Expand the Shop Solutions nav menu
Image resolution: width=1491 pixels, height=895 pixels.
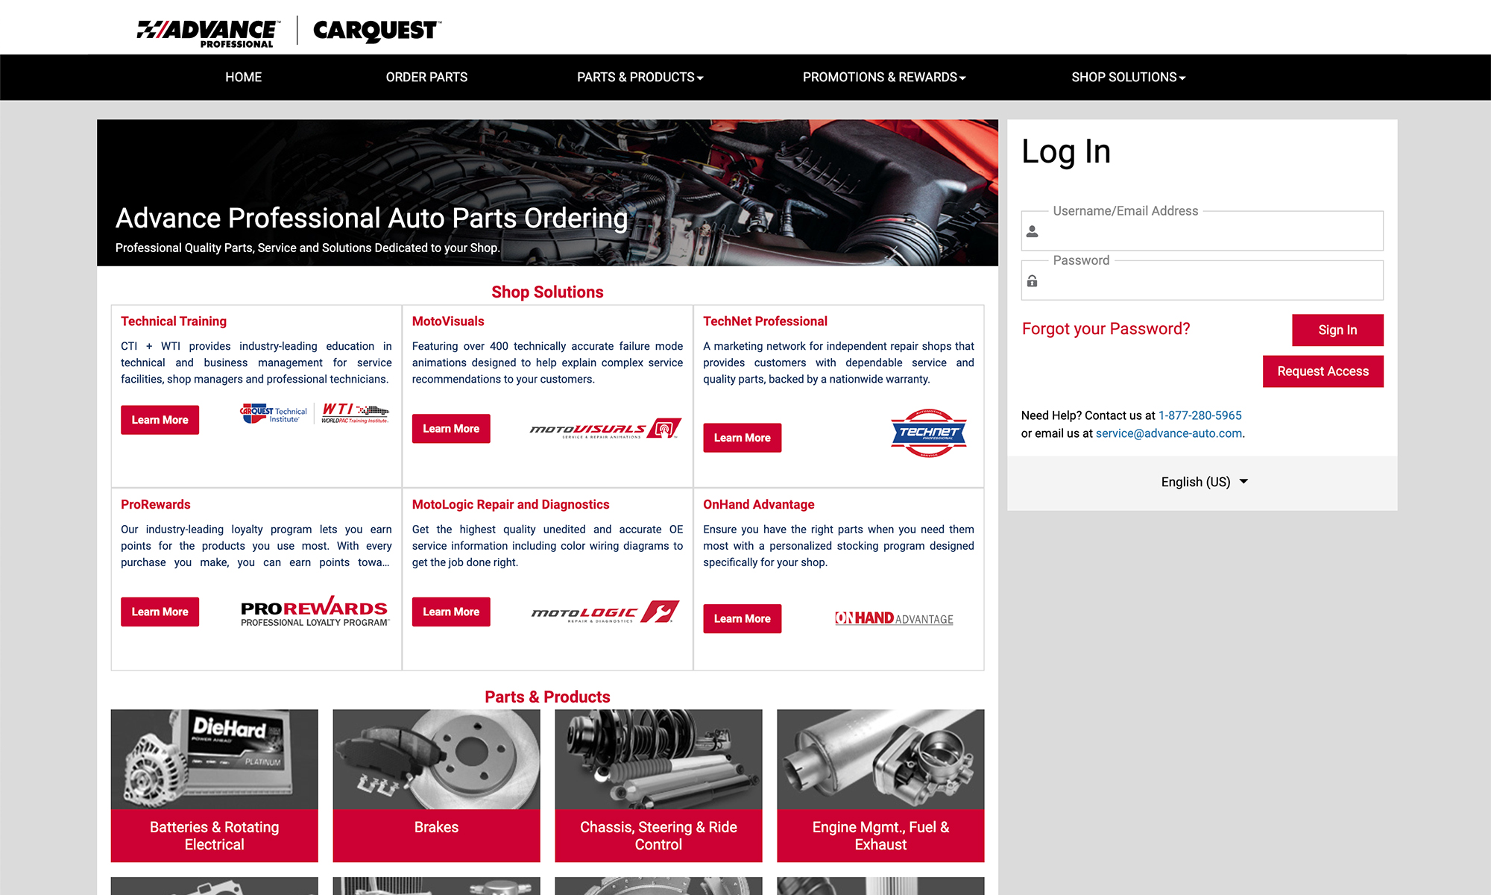pos(1129,77)
